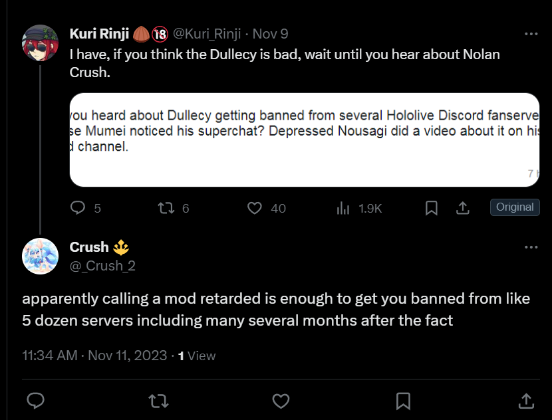Open Kuri Rinji's profile avatar
Image resolution: width=552 pixels, height=420 pixels.
point(40,43)
